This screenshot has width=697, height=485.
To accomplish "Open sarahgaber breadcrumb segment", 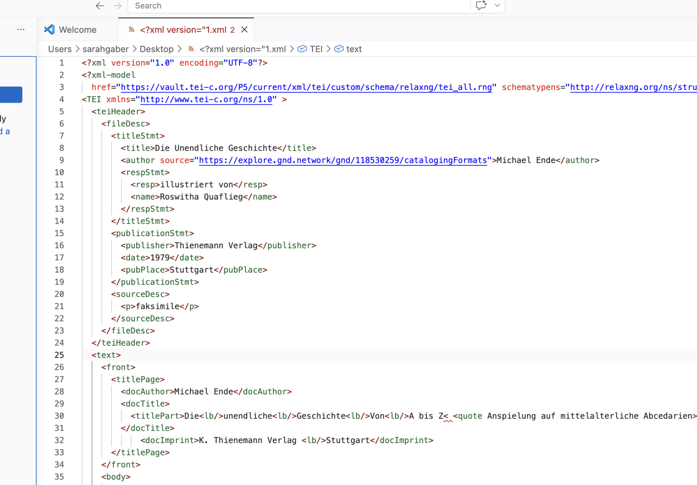I will point(106,49).
